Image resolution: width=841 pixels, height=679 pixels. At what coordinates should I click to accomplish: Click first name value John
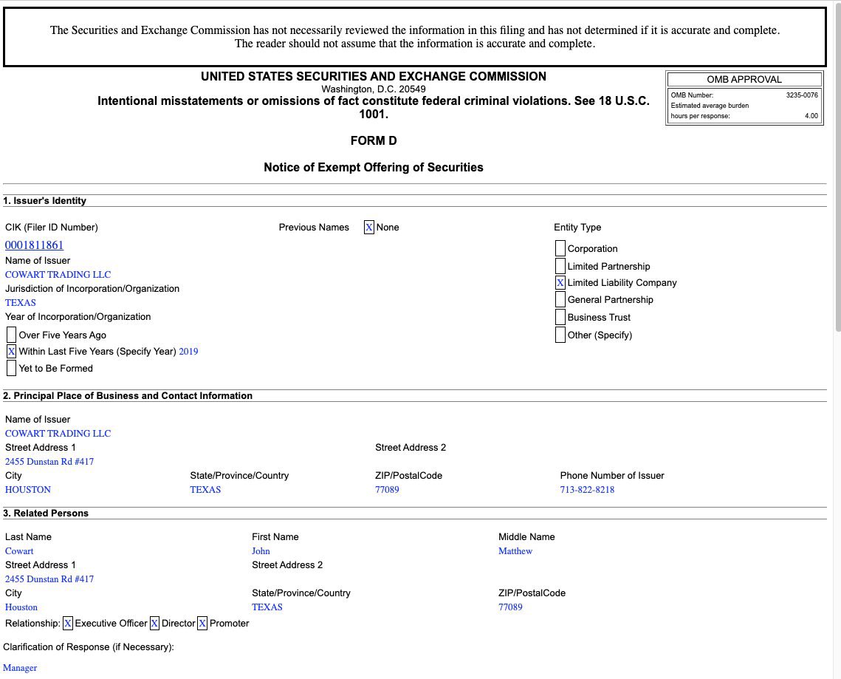261,550
